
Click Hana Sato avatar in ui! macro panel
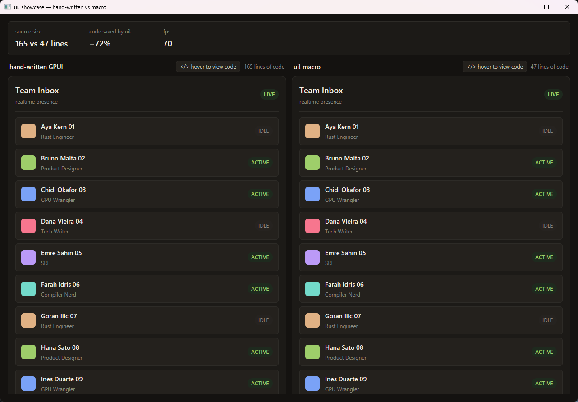pos(312,352)
